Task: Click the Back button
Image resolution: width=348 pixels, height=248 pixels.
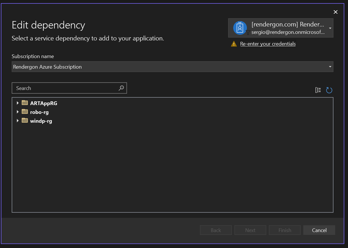Action: [216, 230]
